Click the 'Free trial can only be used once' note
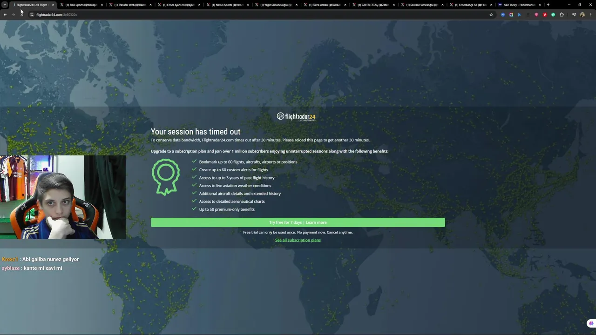 point(298,232)
